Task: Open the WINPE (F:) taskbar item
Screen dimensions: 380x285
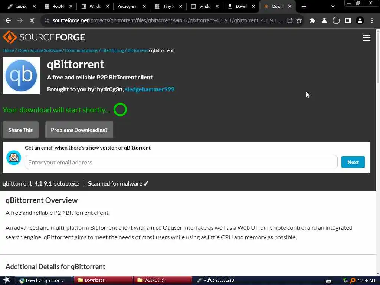Action: click(x=163, y=281)
